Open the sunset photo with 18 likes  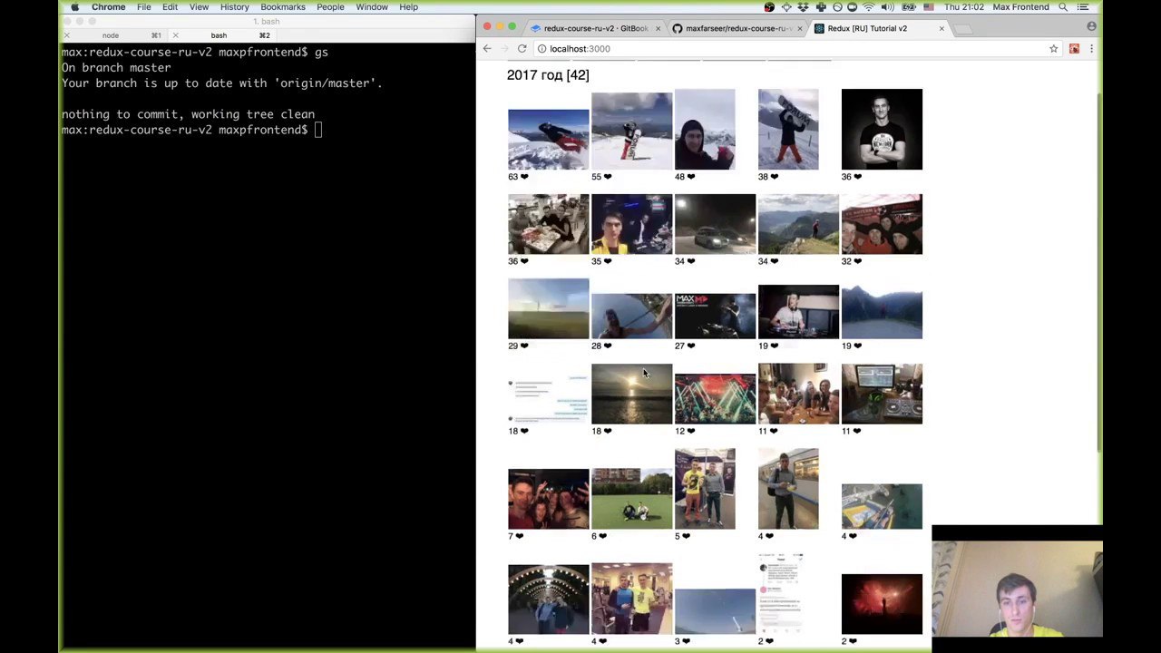tap(631, 394)
